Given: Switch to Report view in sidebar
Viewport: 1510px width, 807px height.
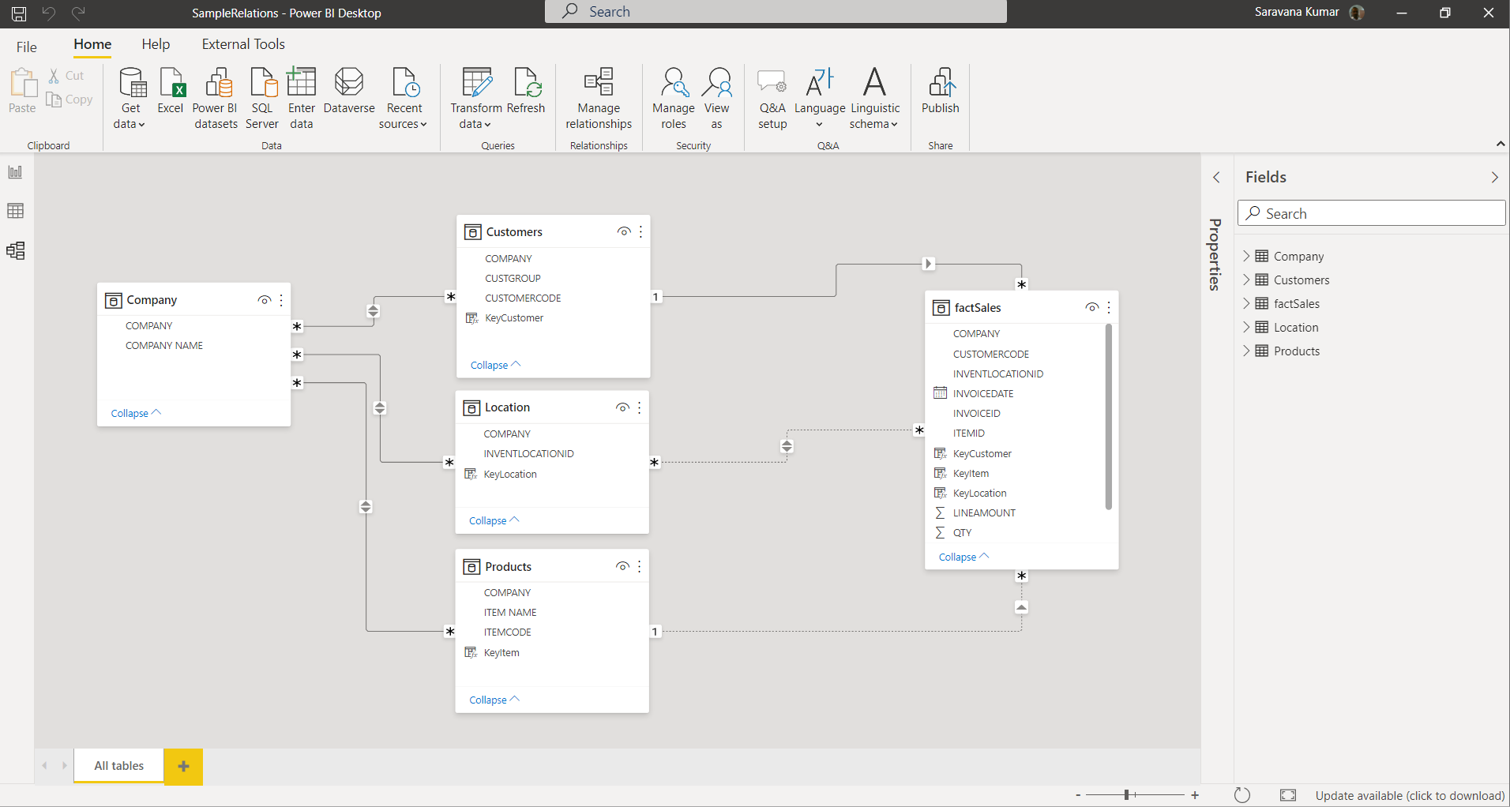Looking at the screenshot, I should pyautogui.click(x=16, y=172).
